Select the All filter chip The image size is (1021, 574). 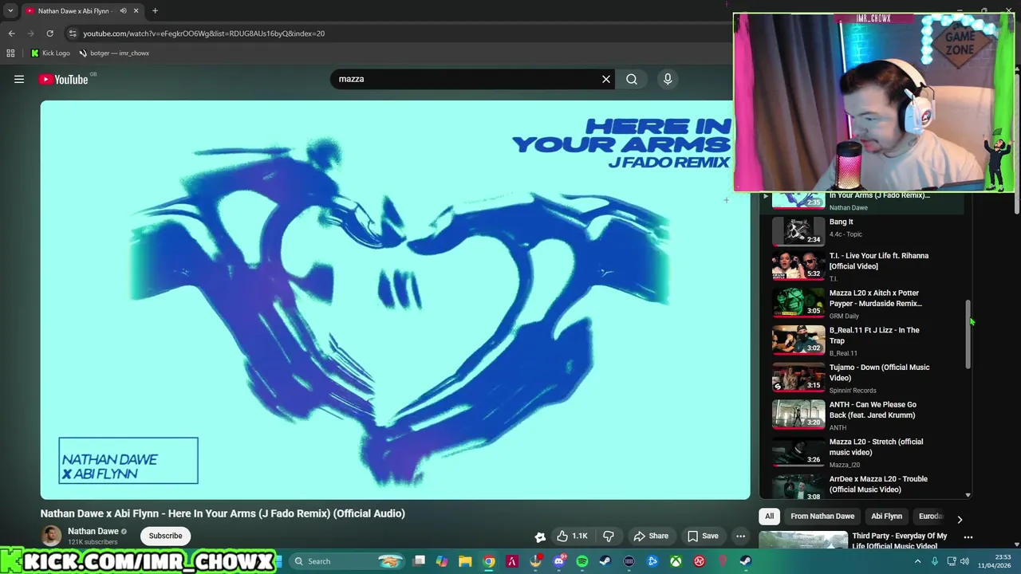[769, 517]
